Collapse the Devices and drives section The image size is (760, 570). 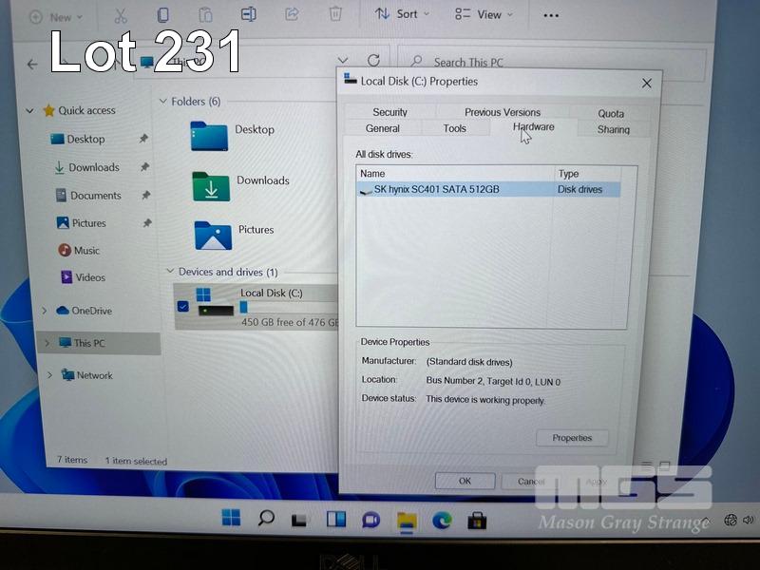(x=170, y=272)
